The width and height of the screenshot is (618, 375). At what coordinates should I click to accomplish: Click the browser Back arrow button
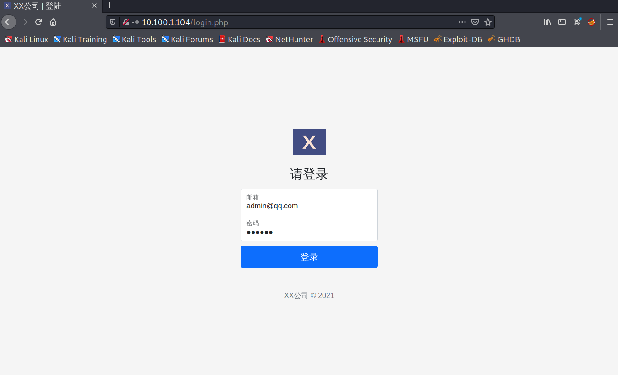pyautogui.click(x=9, y=22)
